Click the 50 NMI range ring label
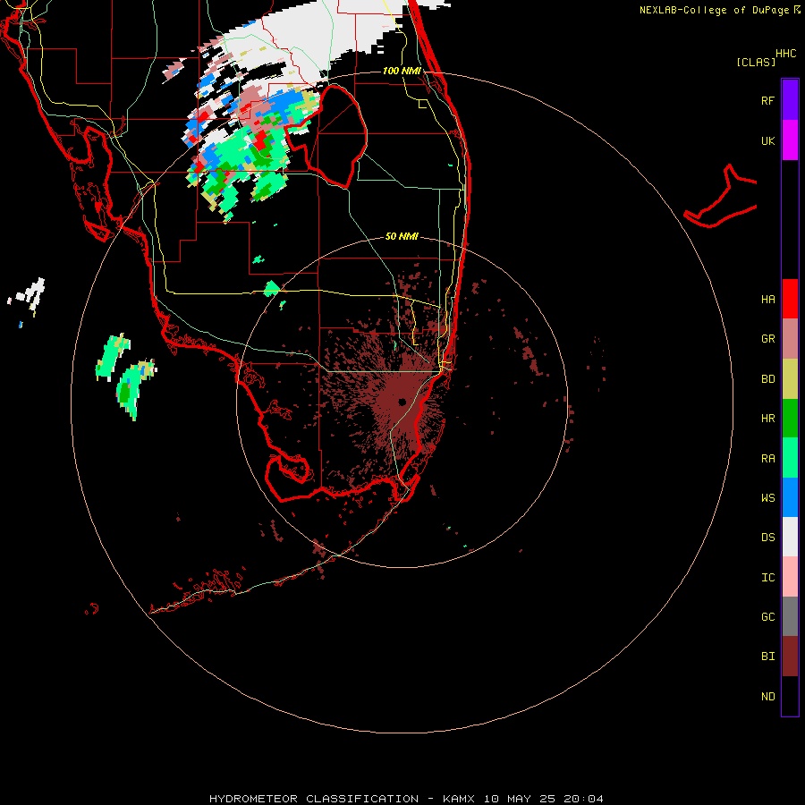The width and height of the screenshot is (805, 805). (x=402, y=236)
